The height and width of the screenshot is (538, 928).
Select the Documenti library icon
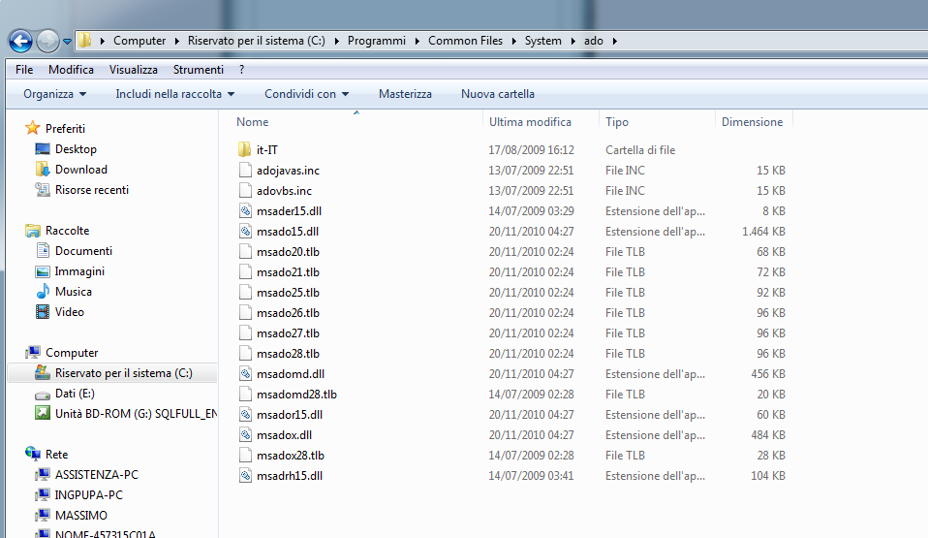(43, 251)
